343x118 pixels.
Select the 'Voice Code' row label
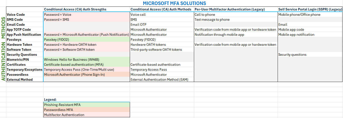25,14
